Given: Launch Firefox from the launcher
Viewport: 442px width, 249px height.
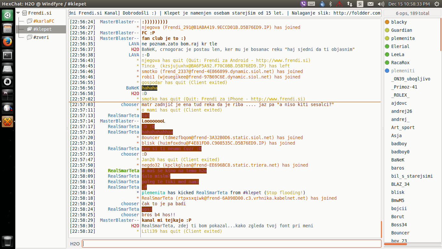Looking at the screenshot, I should coord(8,42).
